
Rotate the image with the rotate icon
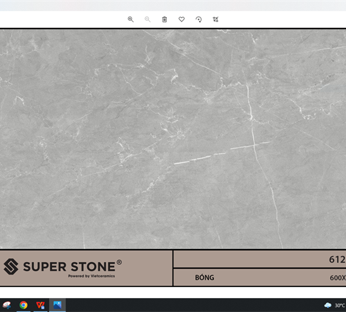pos(199,19)
